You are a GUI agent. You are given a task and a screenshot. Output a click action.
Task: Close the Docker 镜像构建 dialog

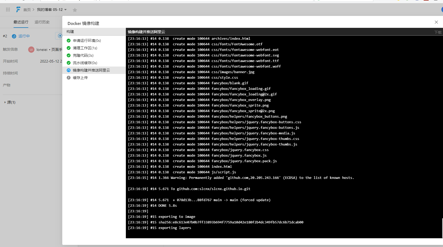pos(436,22)
